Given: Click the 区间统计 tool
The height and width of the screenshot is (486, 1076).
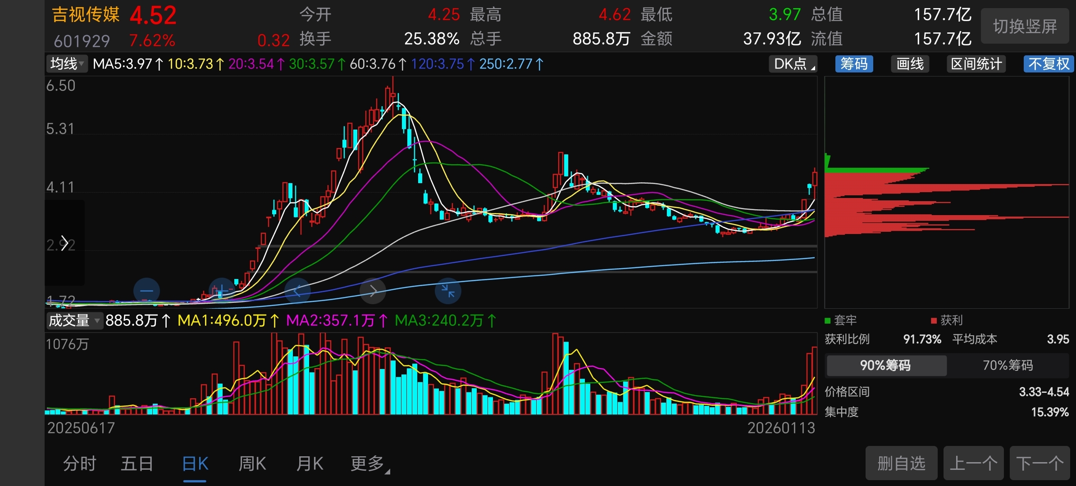Looking at the screenshot, I should point(976,64).
